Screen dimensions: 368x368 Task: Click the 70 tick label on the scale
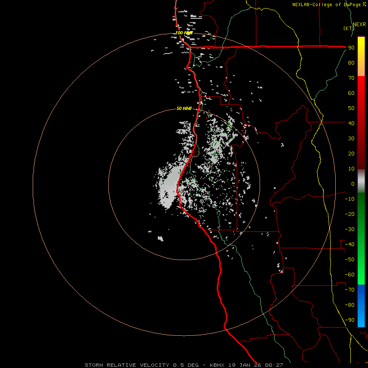351,78
